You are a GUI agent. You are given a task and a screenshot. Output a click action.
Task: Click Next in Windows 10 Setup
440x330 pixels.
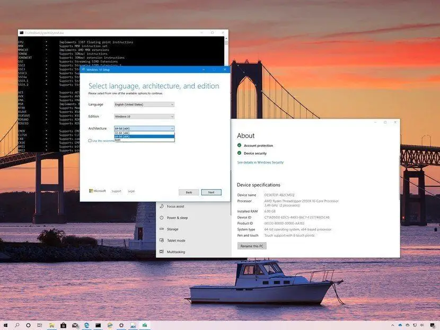click(x=212, y=192)
